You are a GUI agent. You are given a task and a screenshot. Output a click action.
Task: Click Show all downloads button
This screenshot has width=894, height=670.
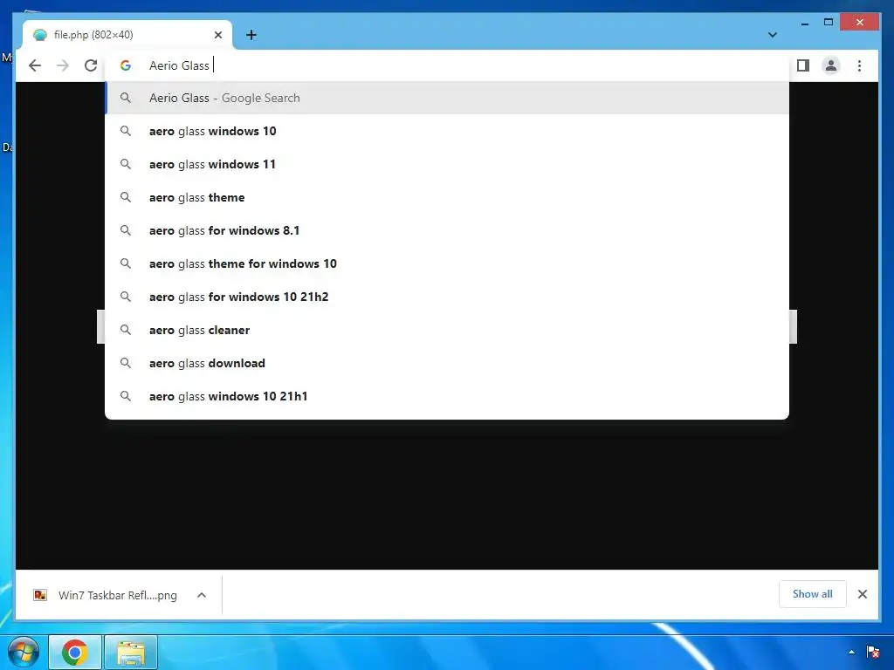click(x=812, y=594)
